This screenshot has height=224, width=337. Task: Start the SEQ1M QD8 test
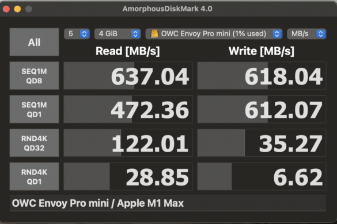point(34,76)
